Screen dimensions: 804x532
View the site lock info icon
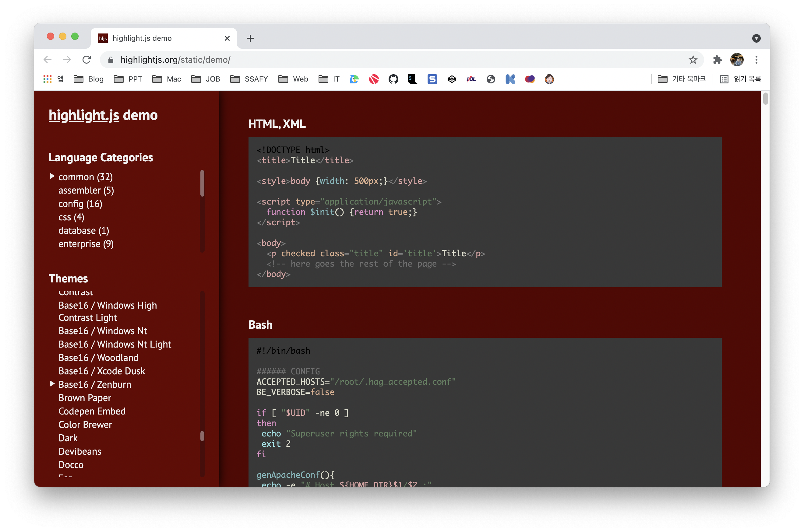tap(111, 60)
